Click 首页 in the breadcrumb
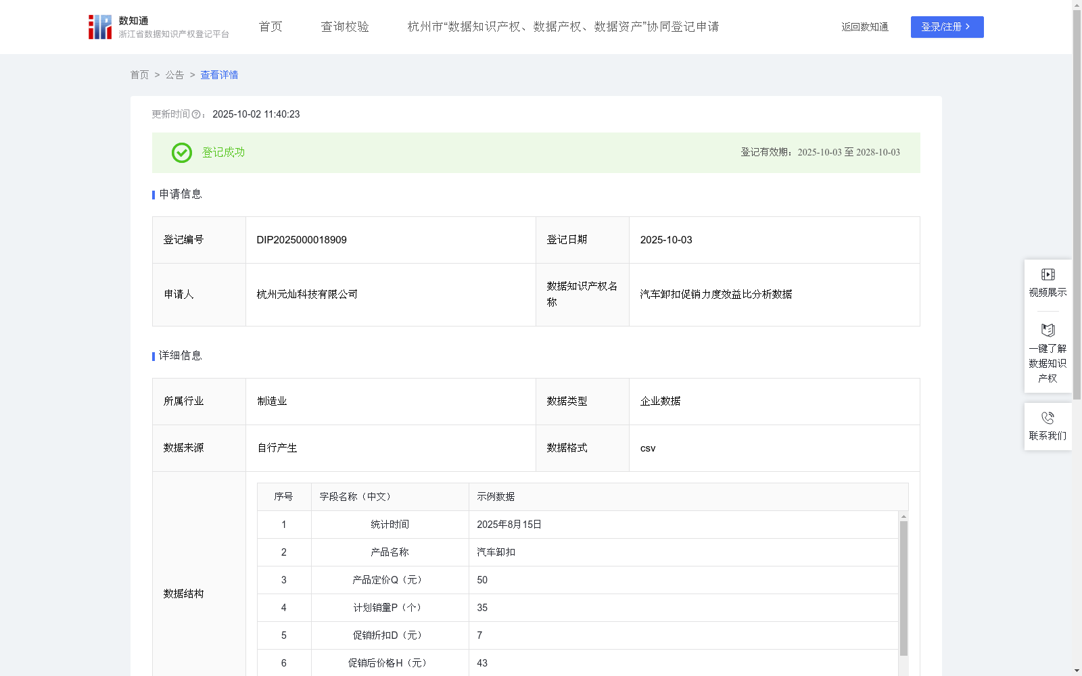The height and width of the screenshot is (676, 1082). 139,75
